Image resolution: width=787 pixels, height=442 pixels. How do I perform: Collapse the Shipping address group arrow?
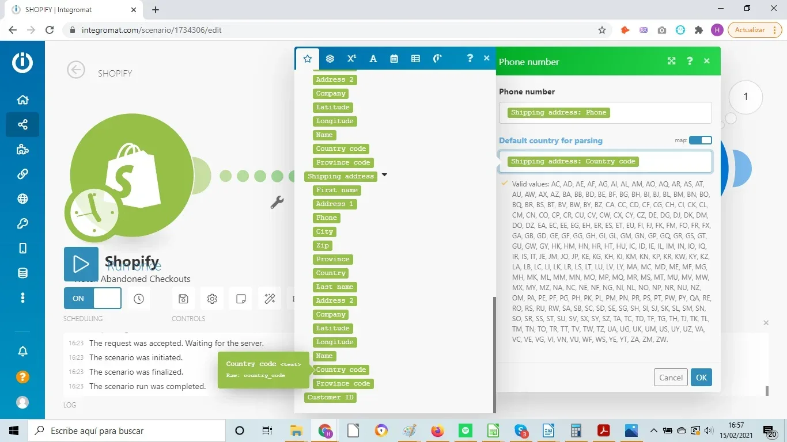point(384,175)
